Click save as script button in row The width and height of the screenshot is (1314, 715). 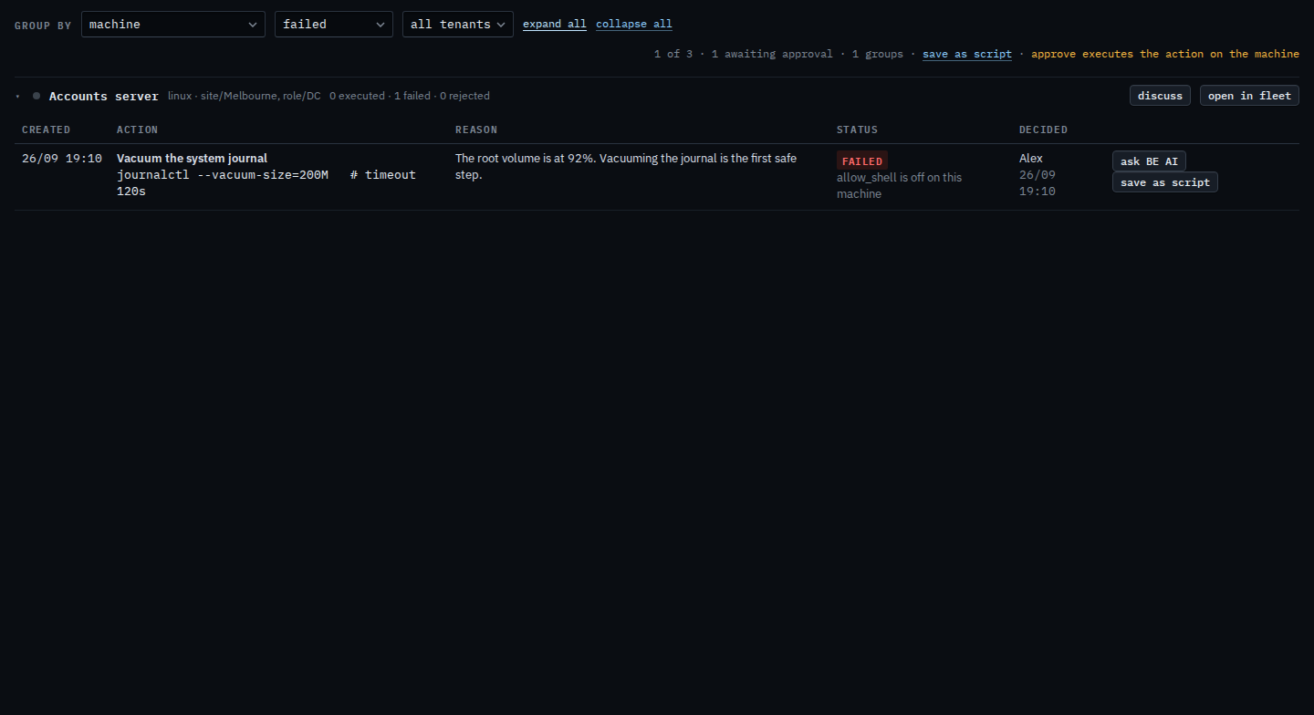click(1165, 182)
